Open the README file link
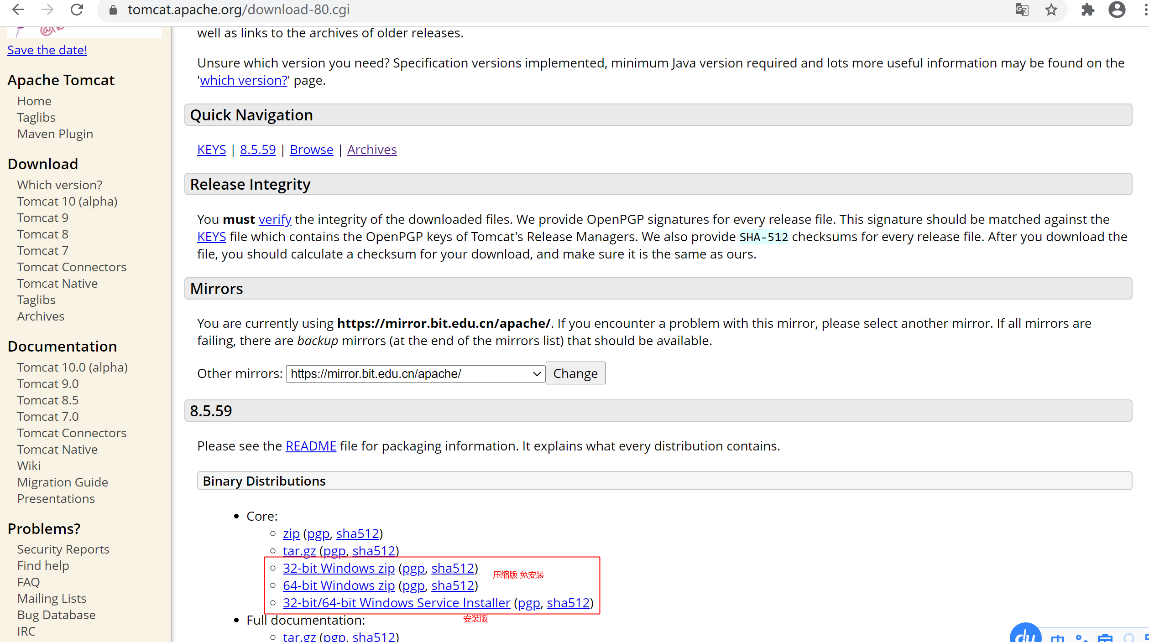 coord(311,446)
